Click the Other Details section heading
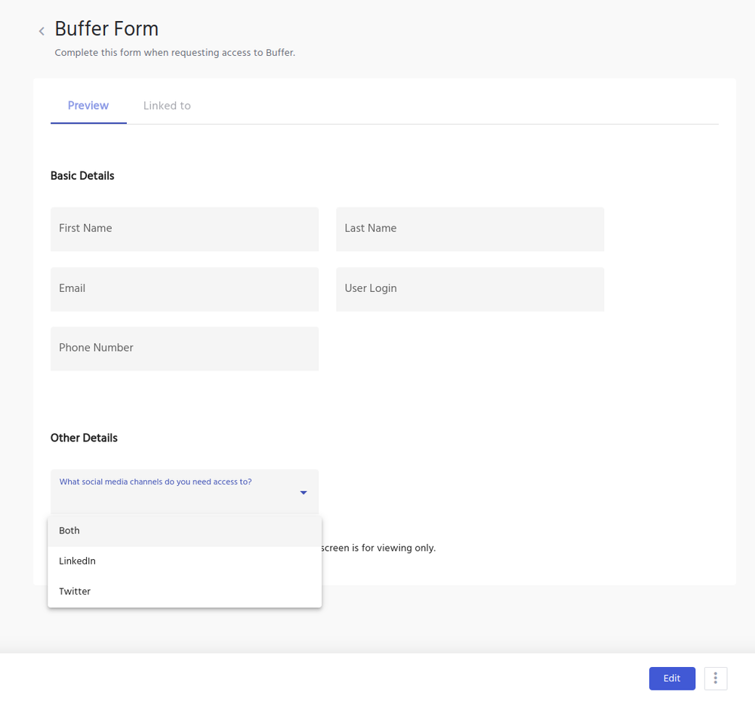The height and width of the screenshot is (704, 755). point(83,438)
